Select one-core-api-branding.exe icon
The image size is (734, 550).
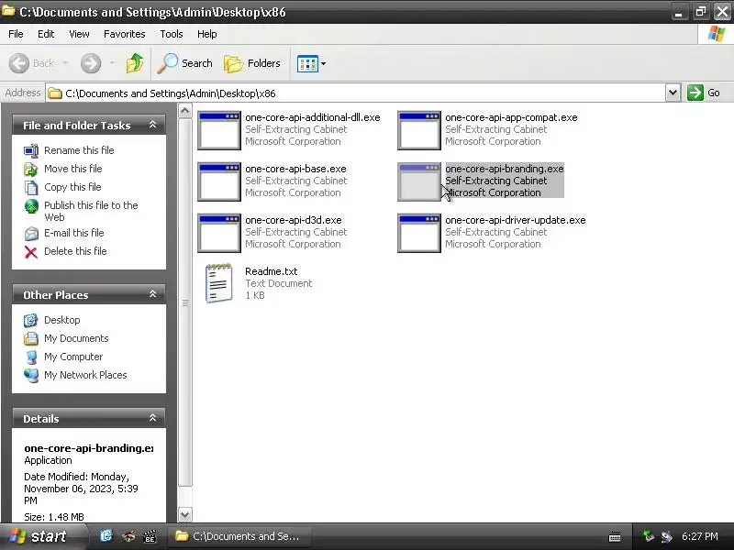pos(419,181)
